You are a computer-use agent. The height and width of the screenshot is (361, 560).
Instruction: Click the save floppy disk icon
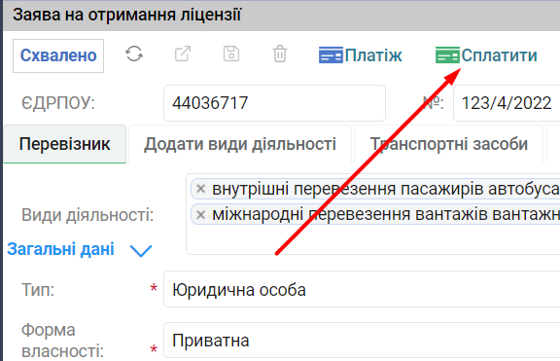pos(231,54)
